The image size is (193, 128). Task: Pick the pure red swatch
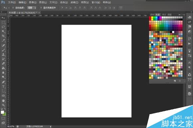(150, 18)
